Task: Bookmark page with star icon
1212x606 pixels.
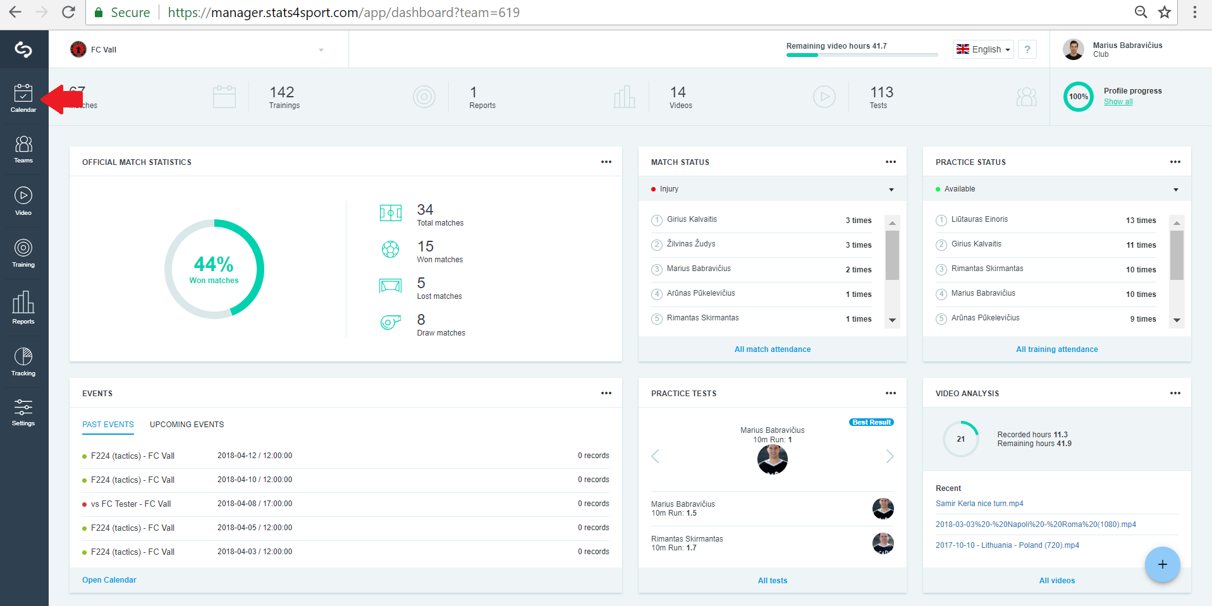Action: tap(1165, 12)
